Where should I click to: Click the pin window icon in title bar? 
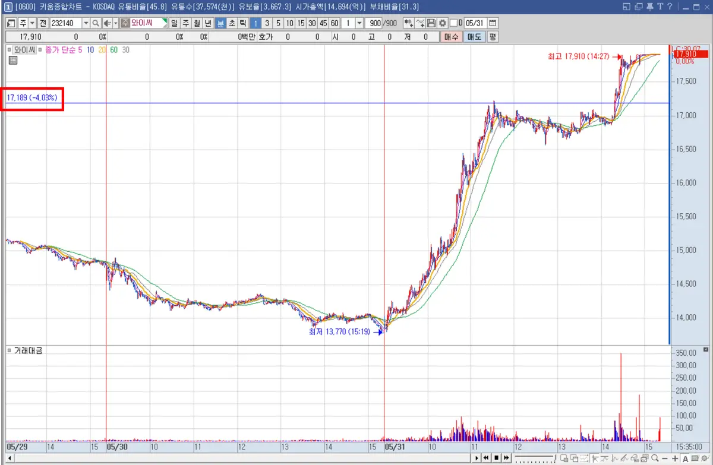(x=649, y=7)
